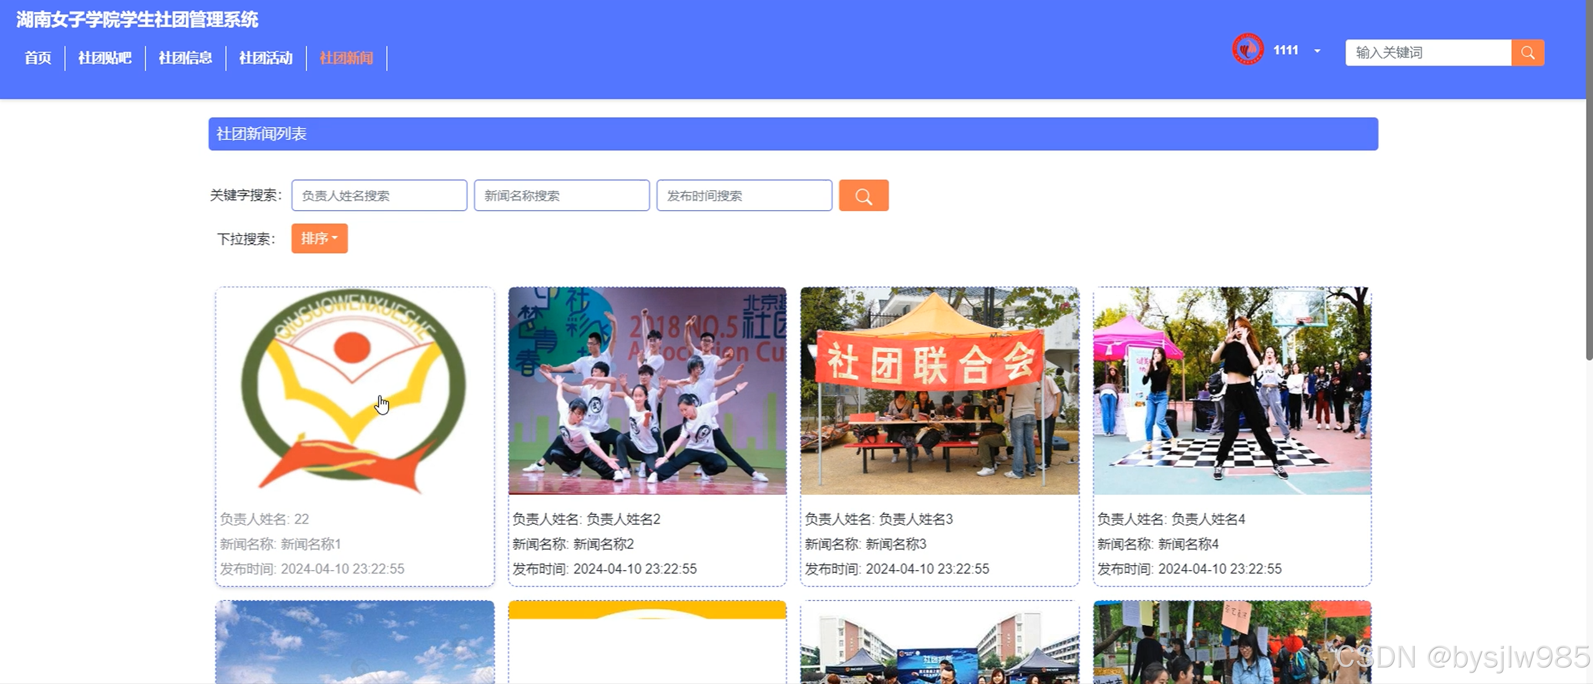
Task: Click the 下拉搜索 label
Action: click(x=246, y=239)
